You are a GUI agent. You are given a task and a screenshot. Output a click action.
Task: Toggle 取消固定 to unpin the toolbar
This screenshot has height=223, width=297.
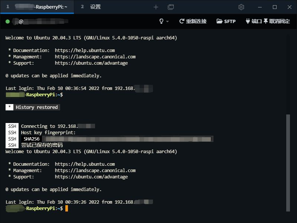pos(277,21)
